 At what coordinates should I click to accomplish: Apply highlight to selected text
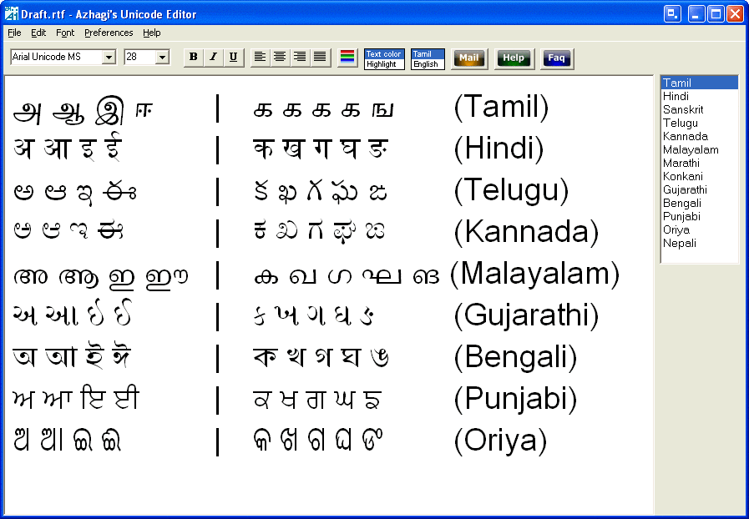(383, 62)
